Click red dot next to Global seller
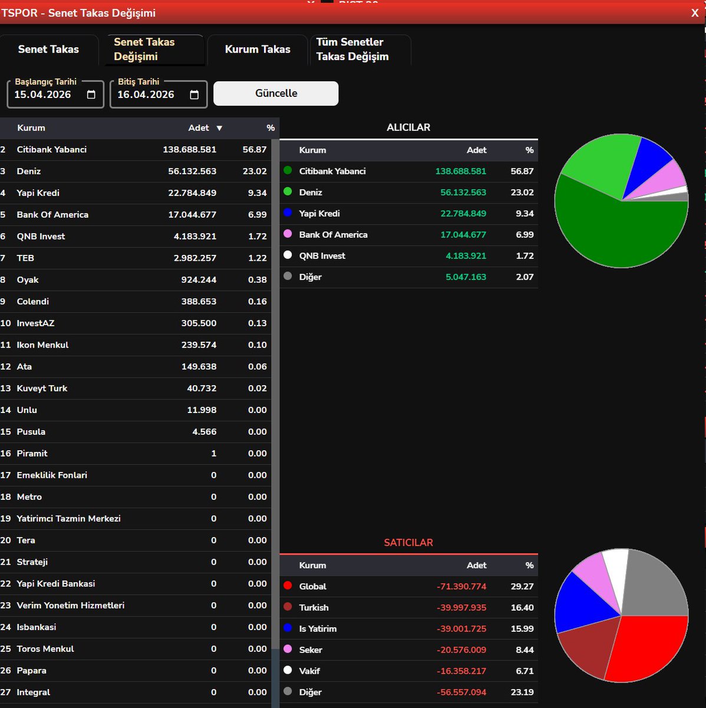The height and width of the screenshot is (708, 706). [x=288, y=586]
